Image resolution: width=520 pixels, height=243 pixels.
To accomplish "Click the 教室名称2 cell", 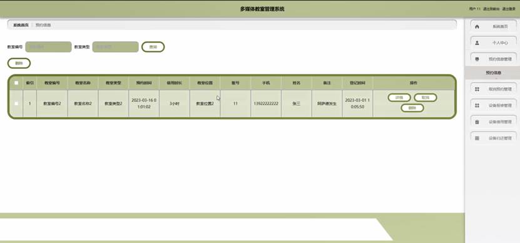I will point(83,103).
